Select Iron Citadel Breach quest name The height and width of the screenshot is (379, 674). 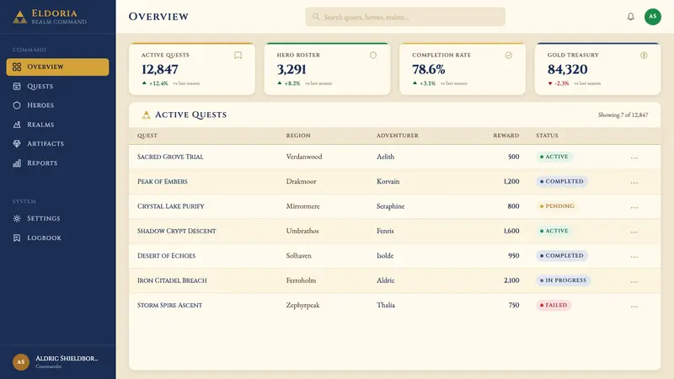[x=172, y=280]
